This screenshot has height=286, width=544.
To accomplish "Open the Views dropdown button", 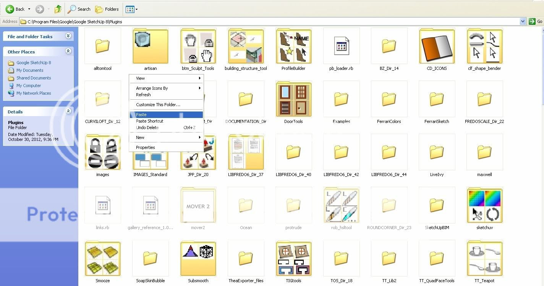I will pos(131,9).
